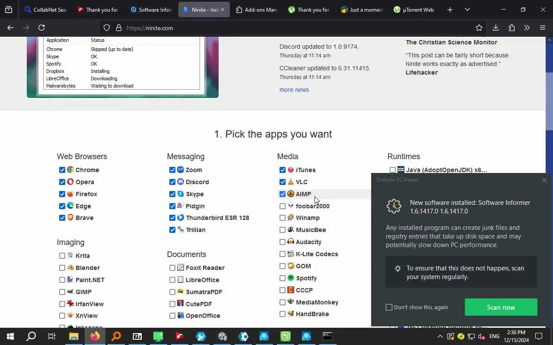Click the GIMP icon
553x345 pixels.
point(70,292)
